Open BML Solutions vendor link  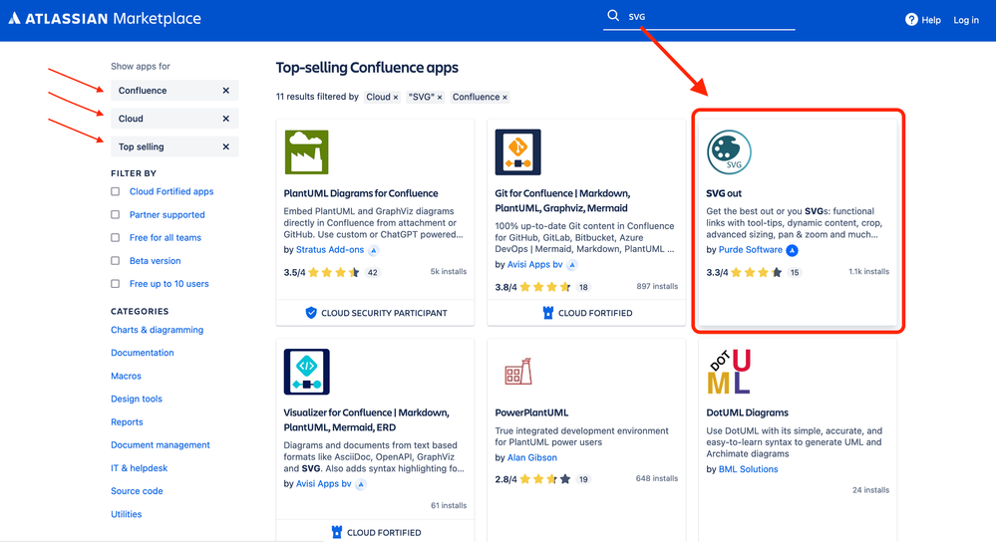point(748,469)
